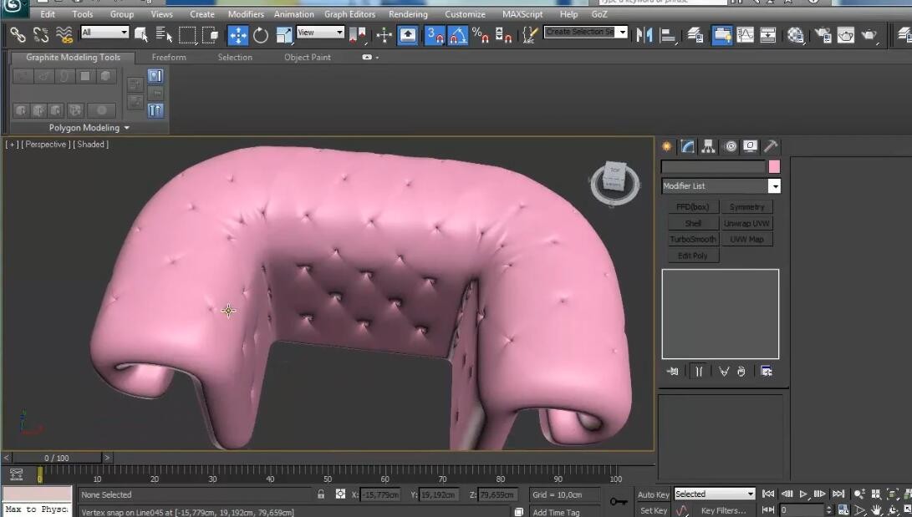
Task: Apply the TurboSmooth modifier button
Action: click(x=692, y=240)
